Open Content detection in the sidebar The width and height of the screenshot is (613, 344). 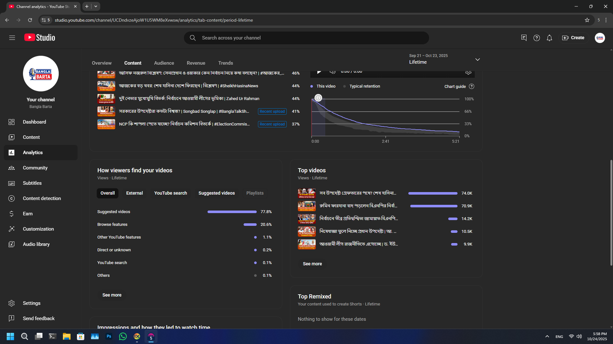pyautogui.click(x=42, y=198)
